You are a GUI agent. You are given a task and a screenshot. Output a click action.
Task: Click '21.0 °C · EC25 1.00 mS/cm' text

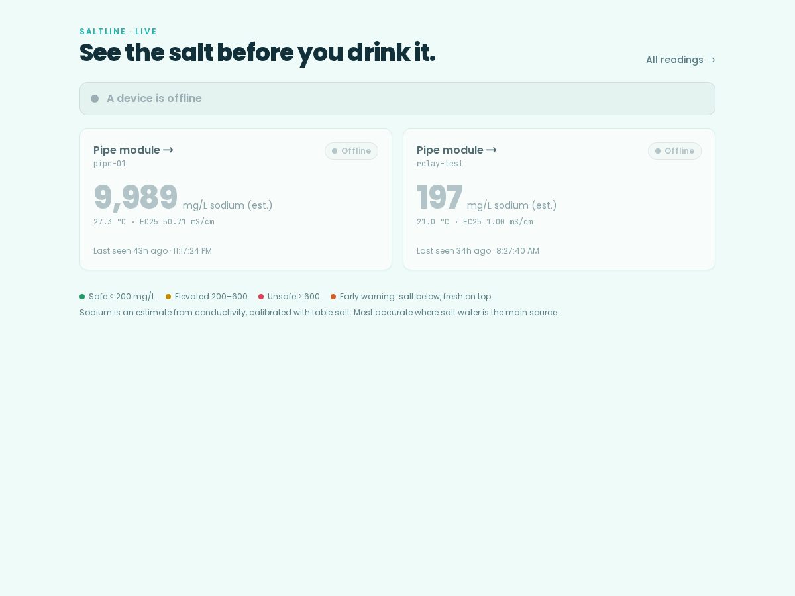[475, 222]
